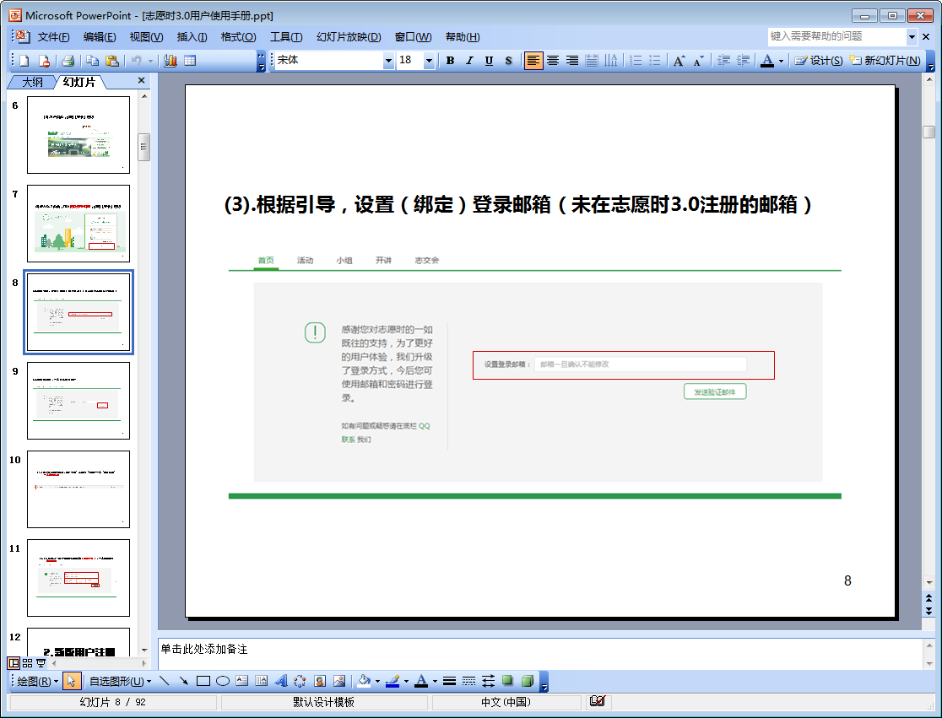
Task: Open the AutoShapes (自选图形) menu
Action: tap(120, 681)
